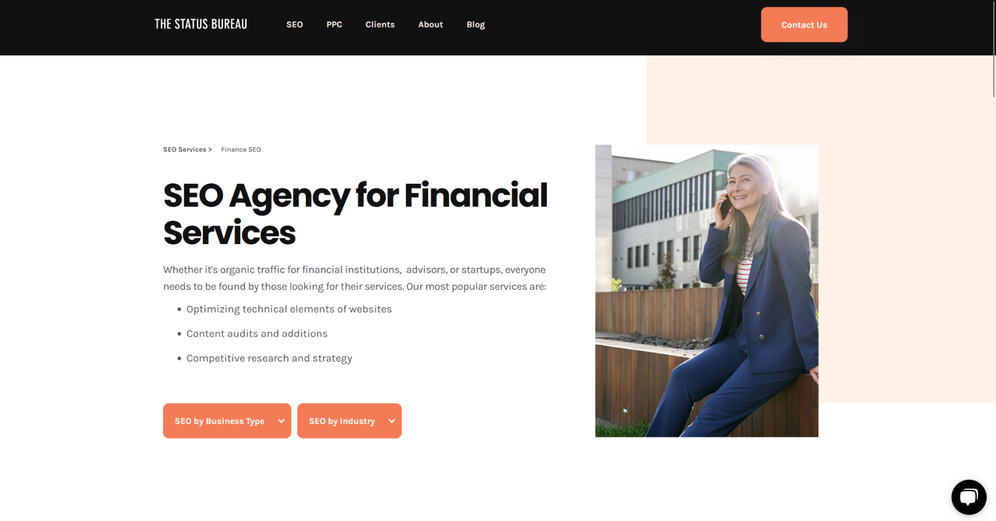The width and height of the screenshot is (996, 521).
Task: Click The Status Bureau logo
Action: coord(201,24)
